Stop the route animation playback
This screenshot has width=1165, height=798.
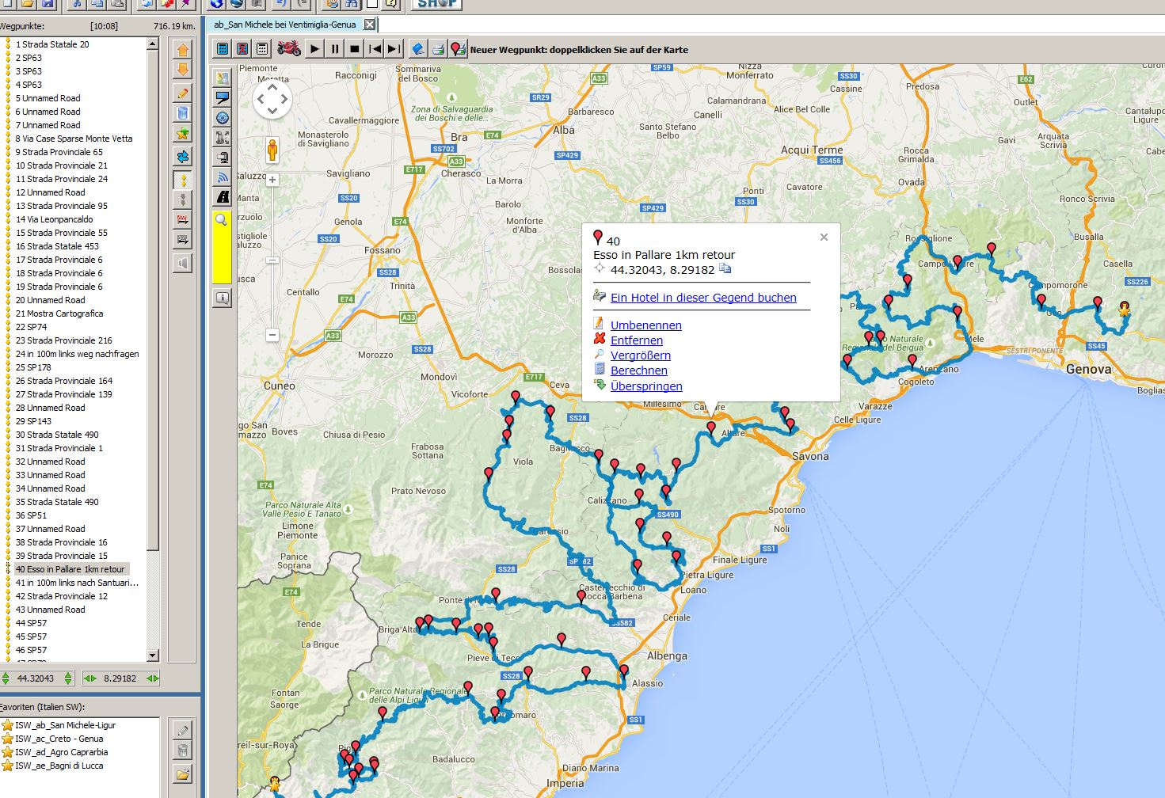coord(355,49)
